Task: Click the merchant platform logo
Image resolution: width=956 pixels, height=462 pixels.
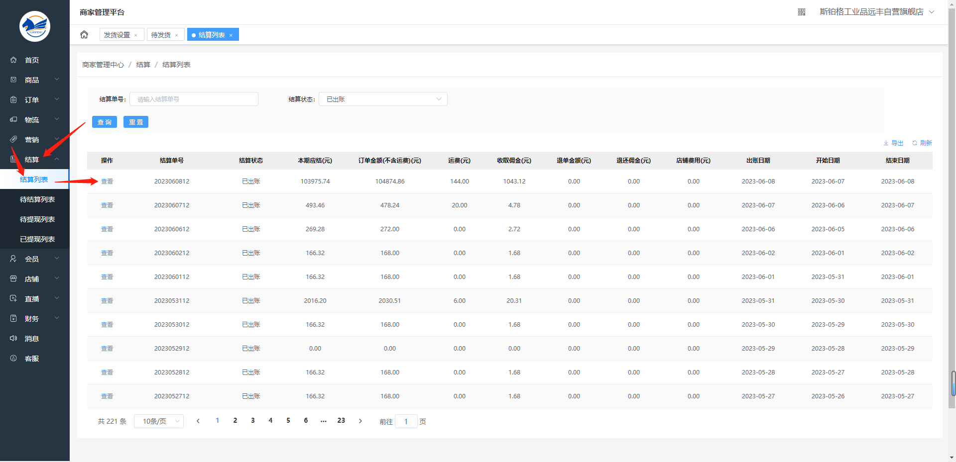Action: click(35, 26)
